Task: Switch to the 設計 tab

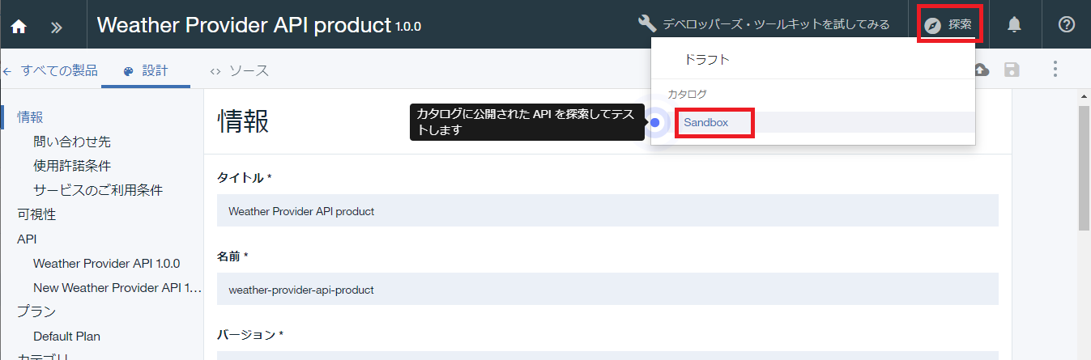Action: pyautogui.click(x=146, y=70)
